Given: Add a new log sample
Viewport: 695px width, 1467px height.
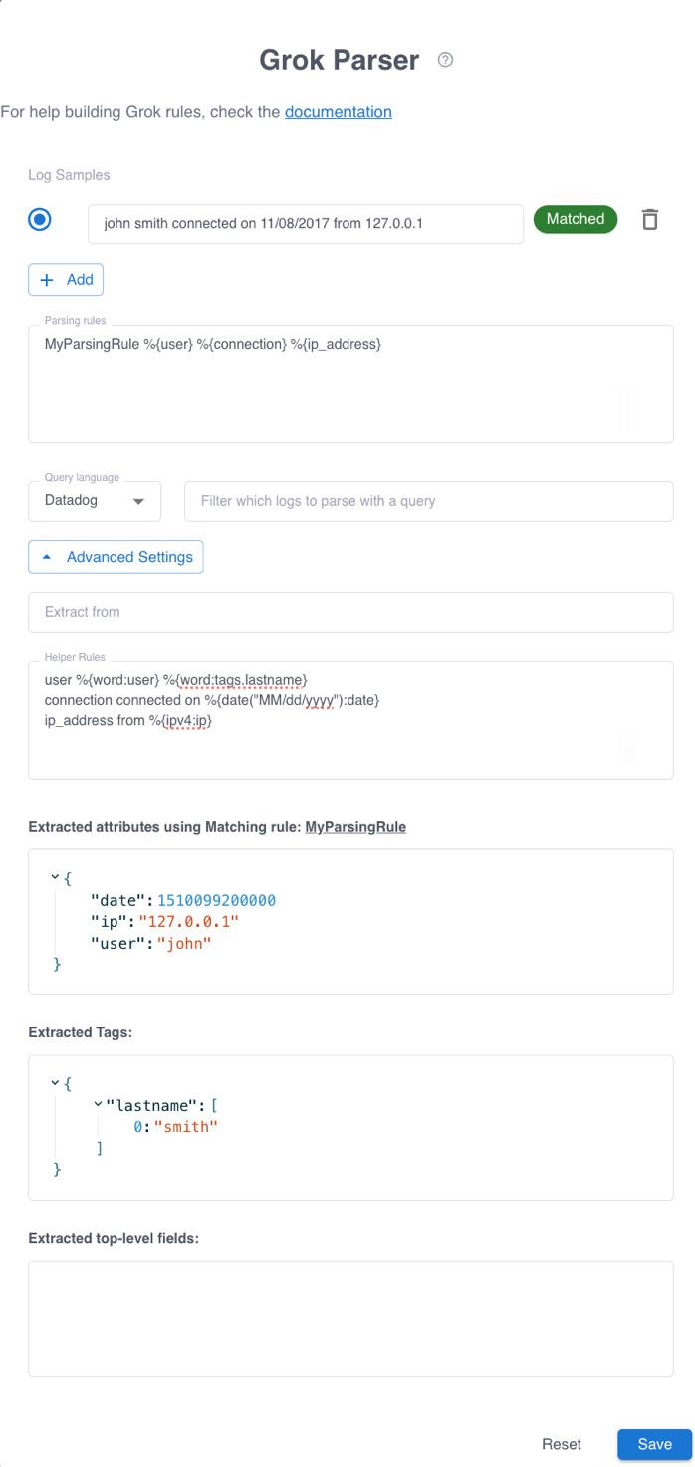Looking at the screenshot, I should (x=66, y=279).
